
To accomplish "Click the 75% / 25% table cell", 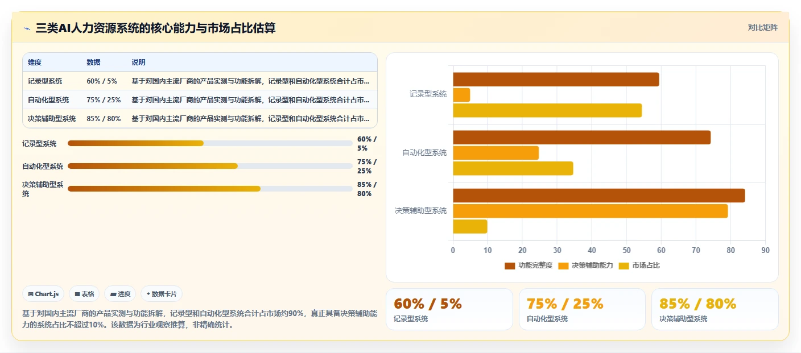I will pos(104,100).
